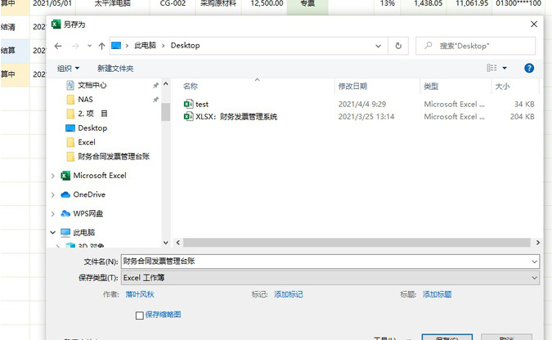The height and width of the screenshot is (340, 552).
Task: Expand the Microsoft Excel tree node
Action: pyautogui.click(x=53, y=175)
